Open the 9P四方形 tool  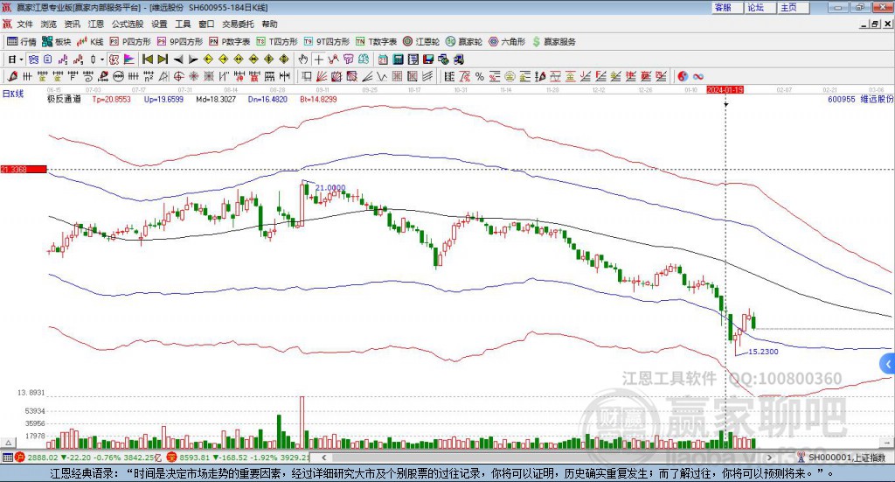[180, 42]
